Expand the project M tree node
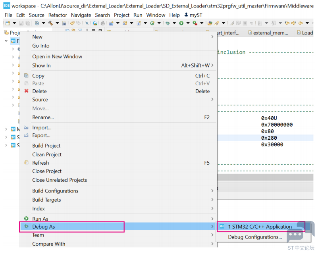Screen dimensions: 318x254 [x=6, y=129]
